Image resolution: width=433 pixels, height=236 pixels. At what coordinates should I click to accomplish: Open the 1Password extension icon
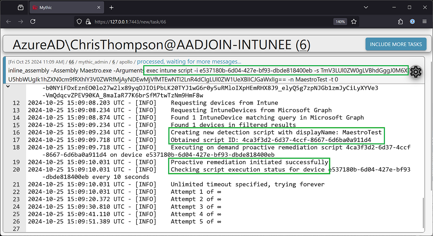pyautogui.click(x=412, y=22)
